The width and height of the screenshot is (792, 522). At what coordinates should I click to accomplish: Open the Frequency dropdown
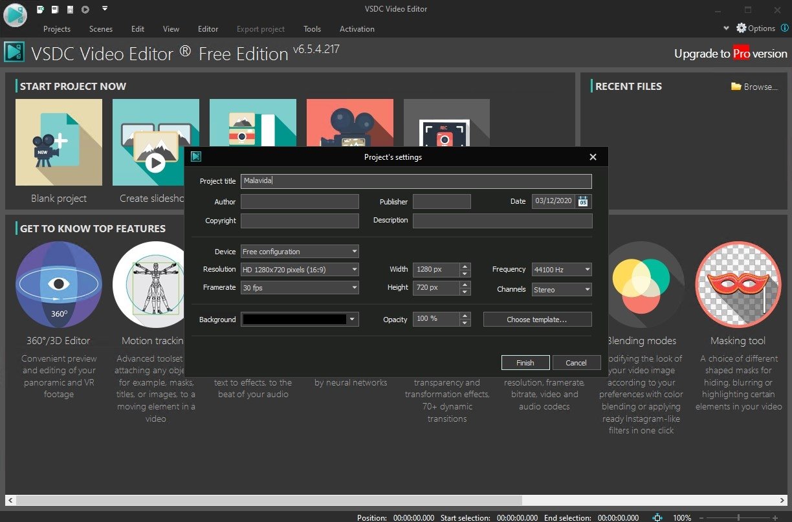[x=562, y=269]
